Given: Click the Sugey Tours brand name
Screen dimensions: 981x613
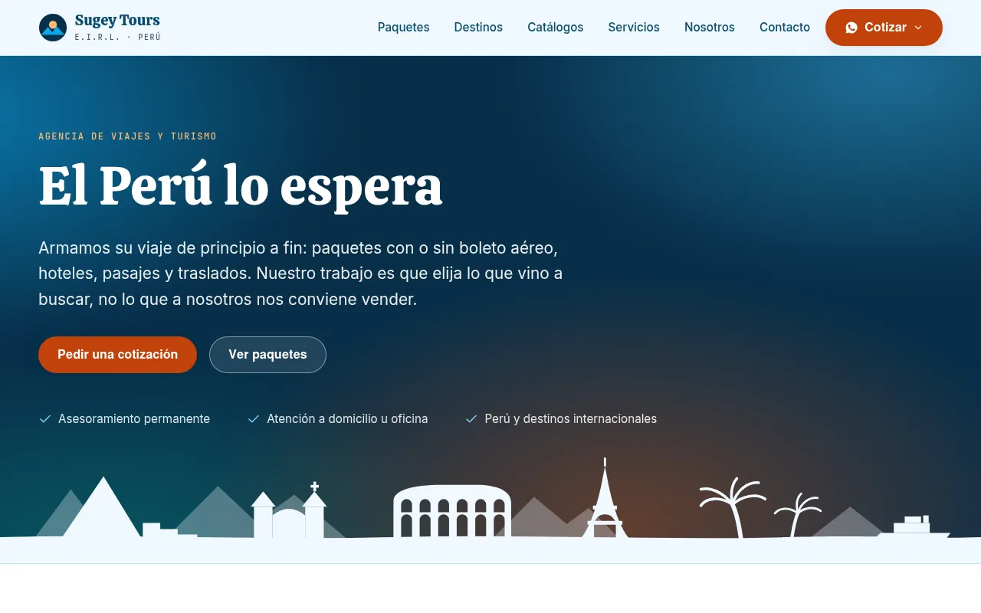Looking at the screenshot, I should 117,21.
